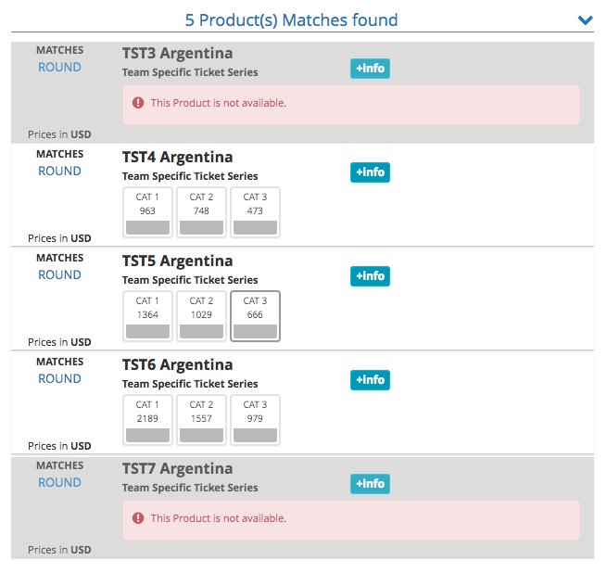Click ROUND link in TST7 row
Viewport: 607px width, 573px height.
point(59,482)
